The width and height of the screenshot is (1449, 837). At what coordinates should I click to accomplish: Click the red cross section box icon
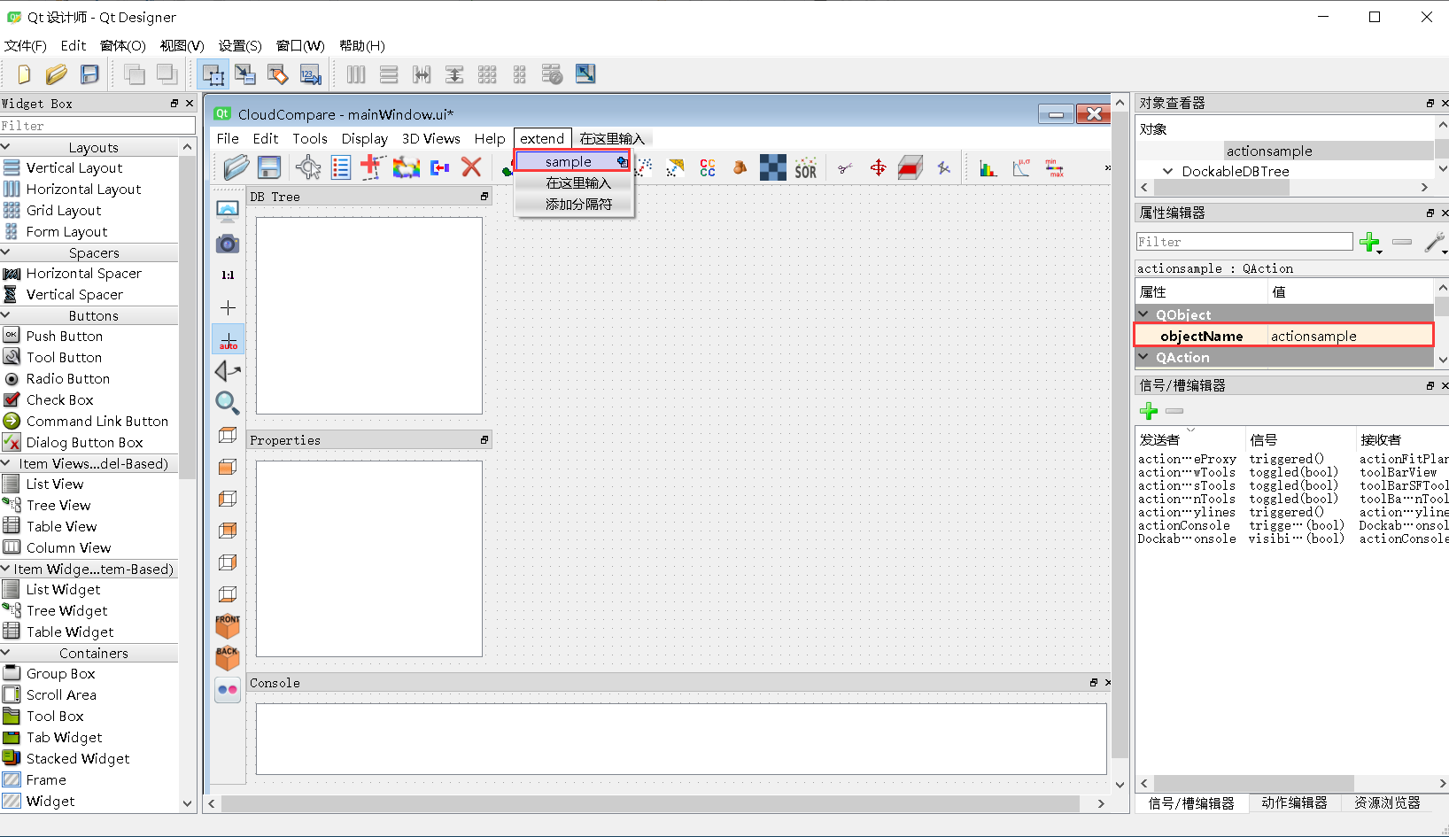[x=910, y=167]
